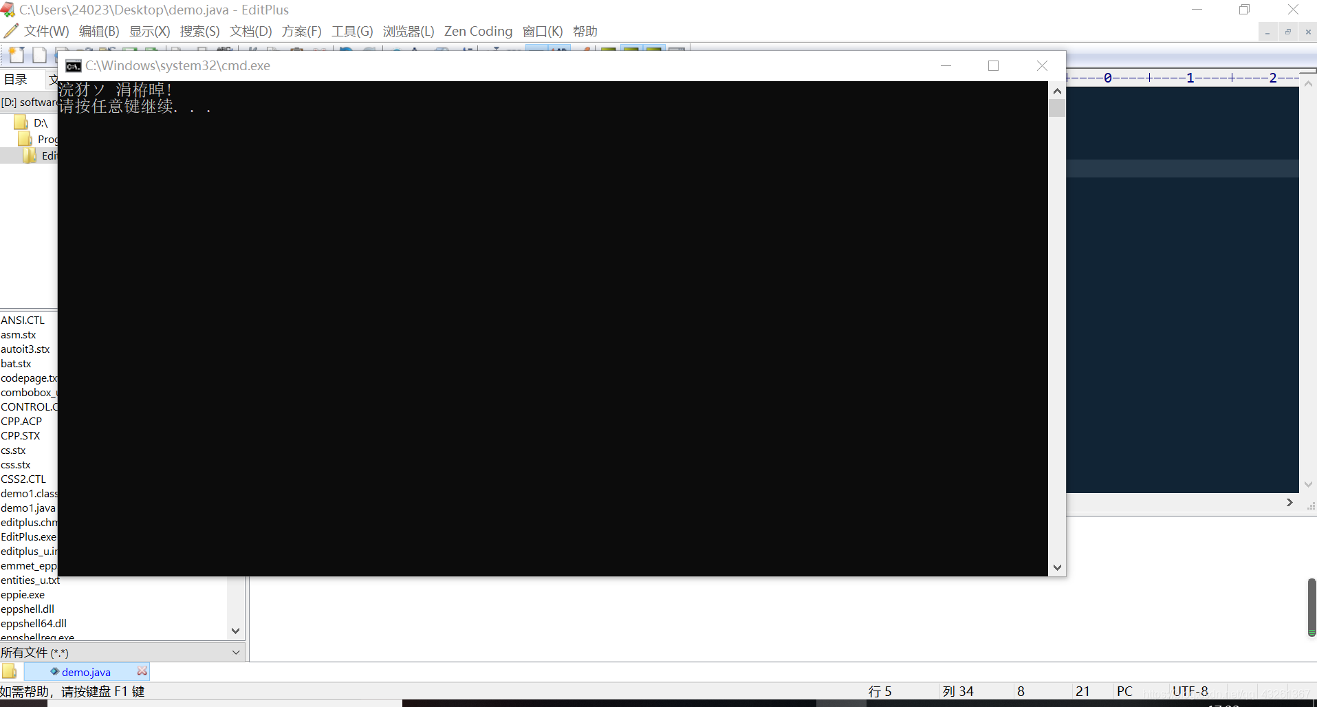Open the 帮助 menu
This screenshot has width=1317, height=707.
point(585,32)
